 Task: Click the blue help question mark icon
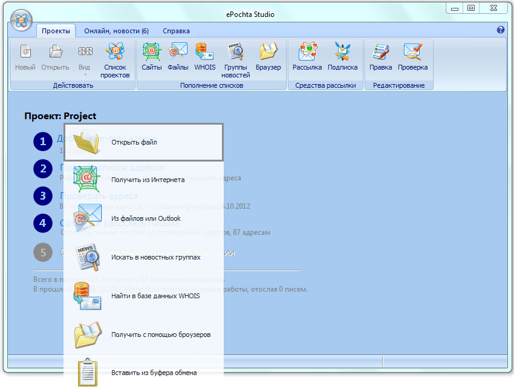tap(500, 30)
